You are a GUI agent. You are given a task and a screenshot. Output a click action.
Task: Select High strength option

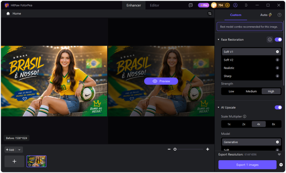pos(271,91)
